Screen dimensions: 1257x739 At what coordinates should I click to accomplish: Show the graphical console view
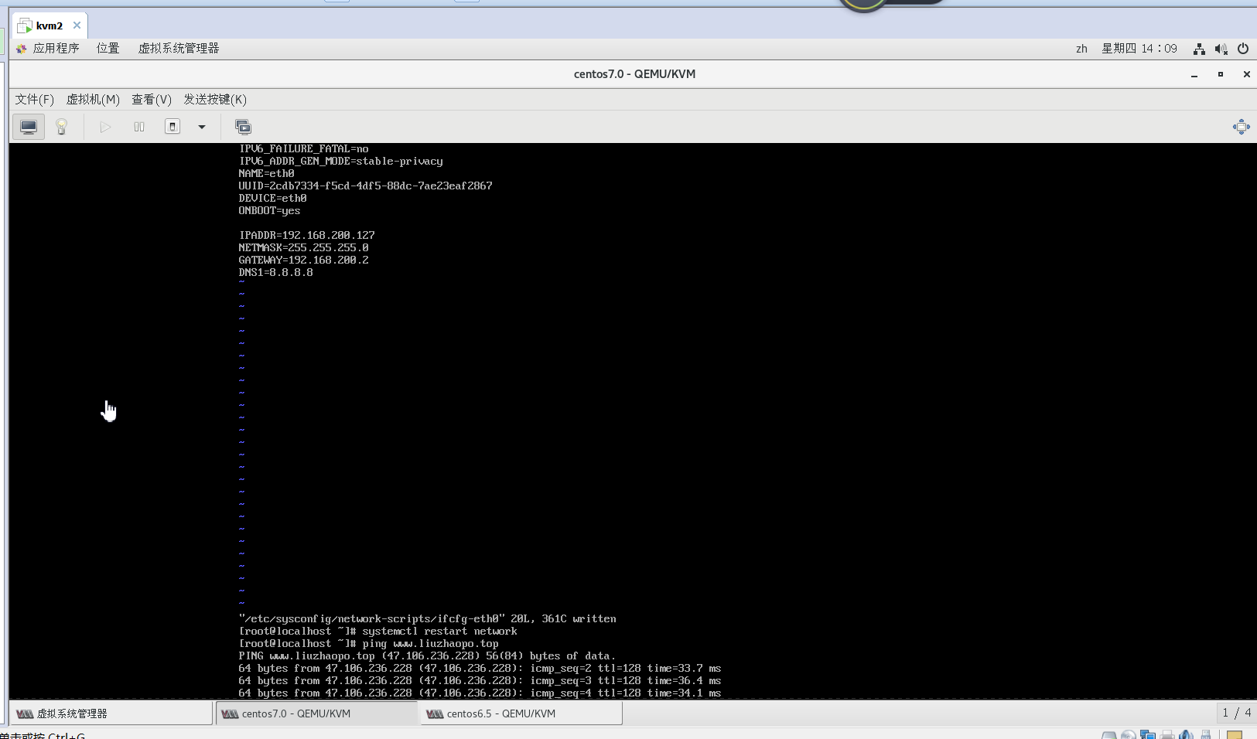[29, 127]
